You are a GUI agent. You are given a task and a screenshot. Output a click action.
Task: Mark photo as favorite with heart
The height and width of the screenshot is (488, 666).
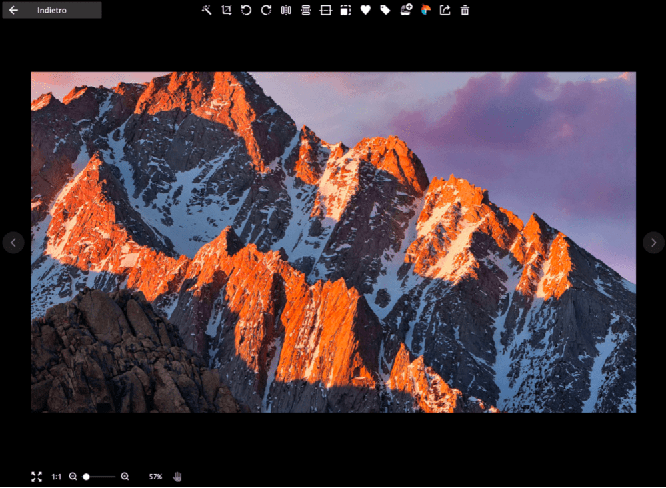[x=365, y=10]
